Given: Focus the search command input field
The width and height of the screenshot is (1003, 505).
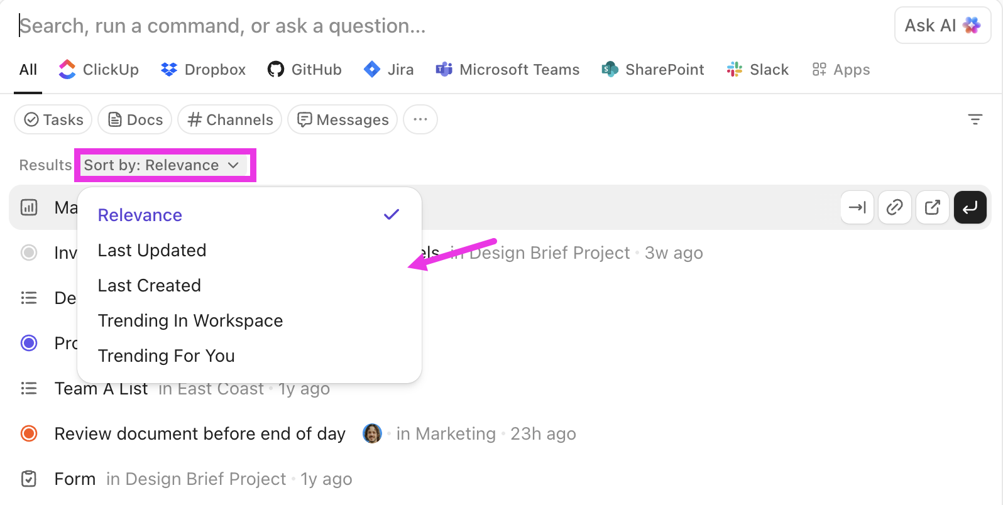Looking at the screenshot, I should coord(440,26).
